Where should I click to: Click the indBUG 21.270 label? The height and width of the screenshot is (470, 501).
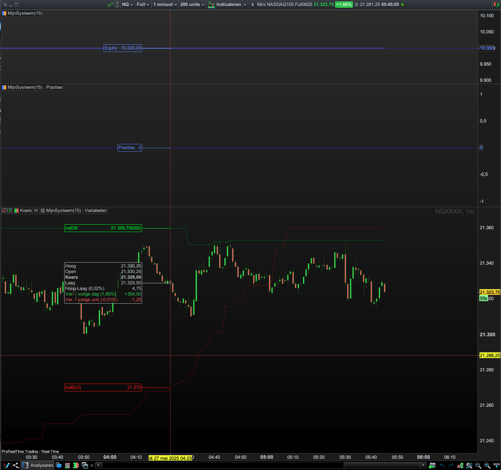[x=103, y=388]
